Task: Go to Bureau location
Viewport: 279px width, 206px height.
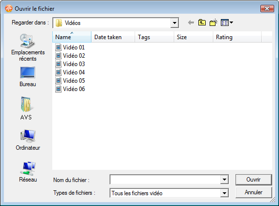Action: [x=28, y=77]
